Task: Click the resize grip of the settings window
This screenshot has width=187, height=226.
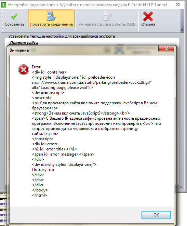Action: point(181,187)
